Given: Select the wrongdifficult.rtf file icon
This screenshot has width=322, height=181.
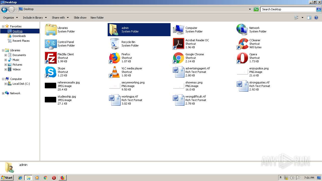Looking at the screenshot, I should [179, 100].
